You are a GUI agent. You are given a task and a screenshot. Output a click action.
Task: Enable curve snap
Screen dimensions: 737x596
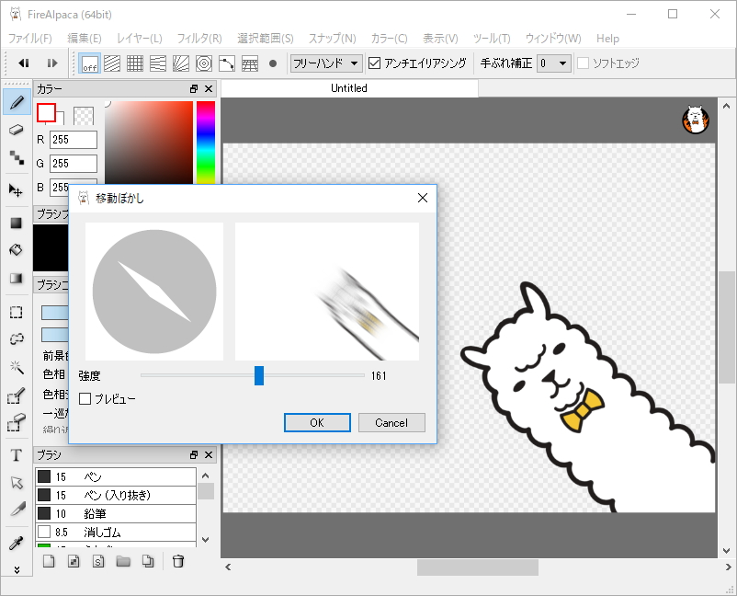click(x=227, y=63)
